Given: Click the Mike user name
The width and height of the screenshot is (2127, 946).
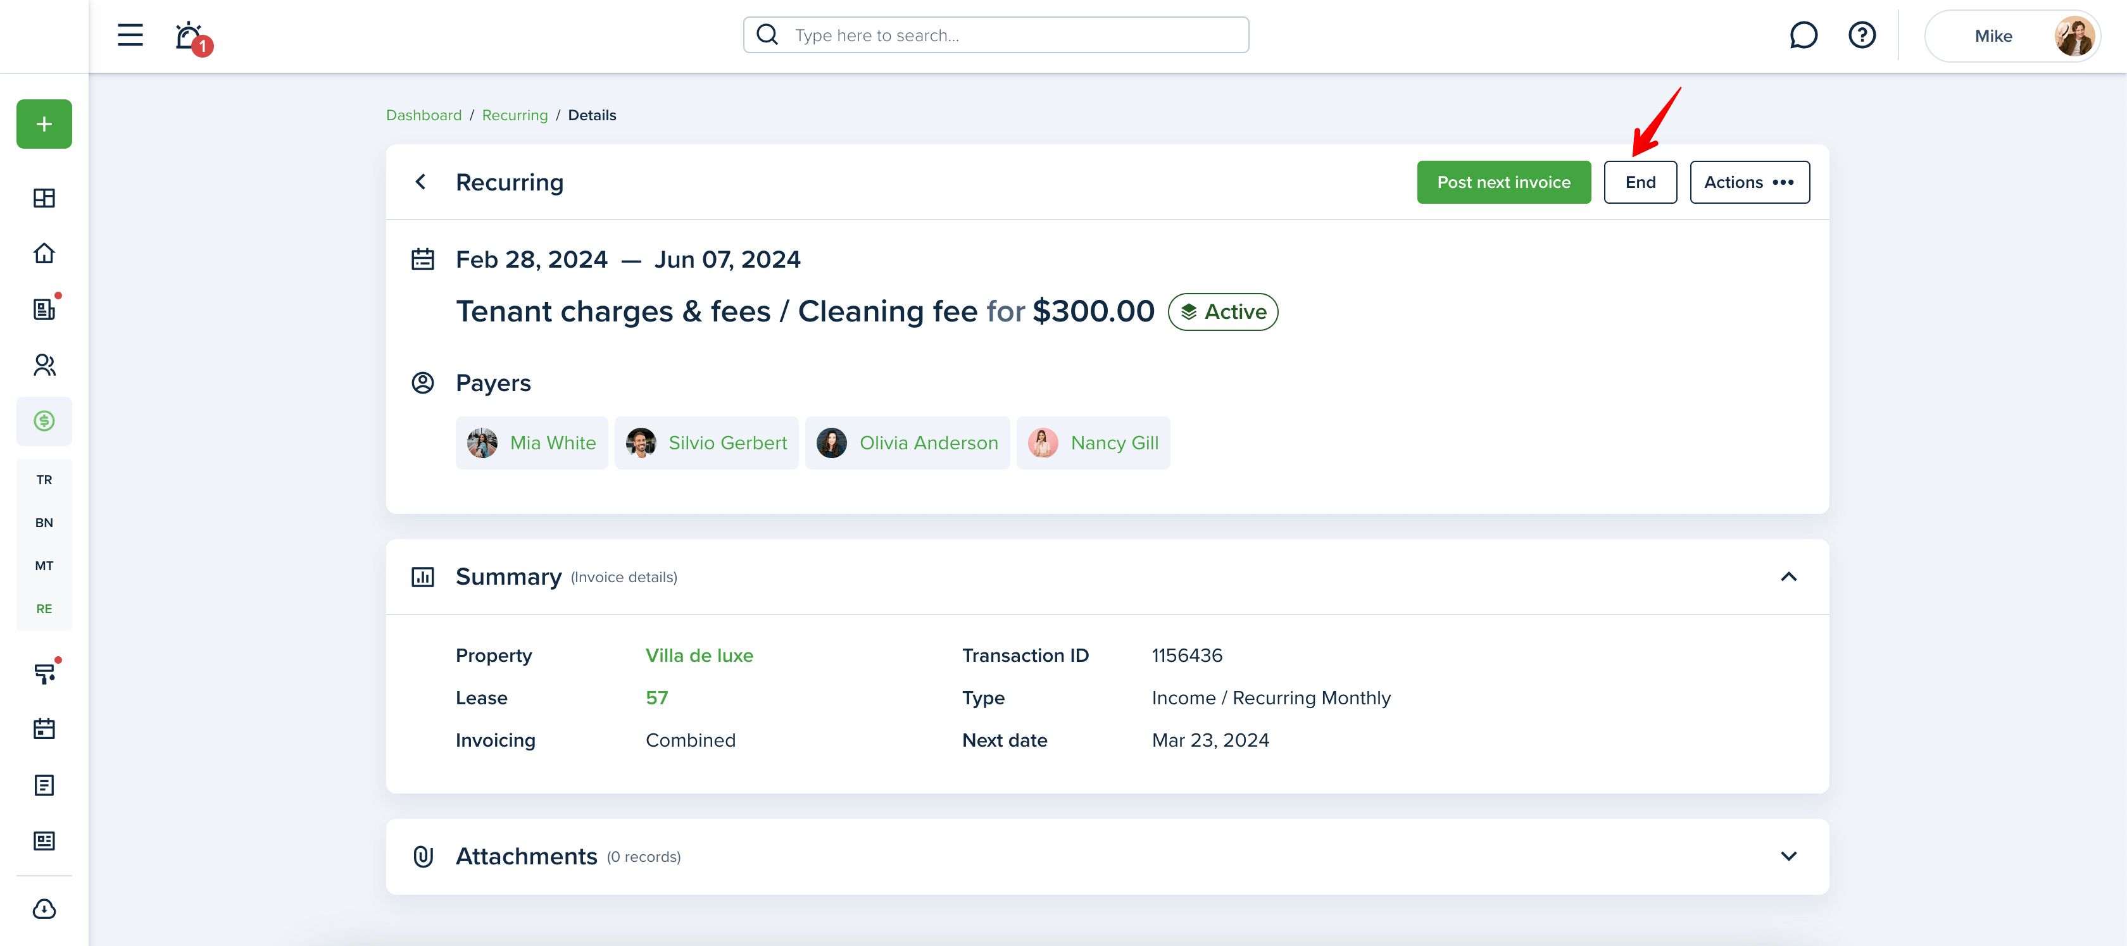Looking at the screenshot, I should pyautogui.click(x=1993, y=36).
